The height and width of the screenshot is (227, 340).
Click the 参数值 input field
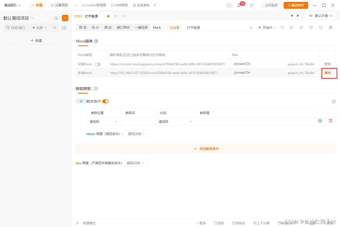[255, 121]
